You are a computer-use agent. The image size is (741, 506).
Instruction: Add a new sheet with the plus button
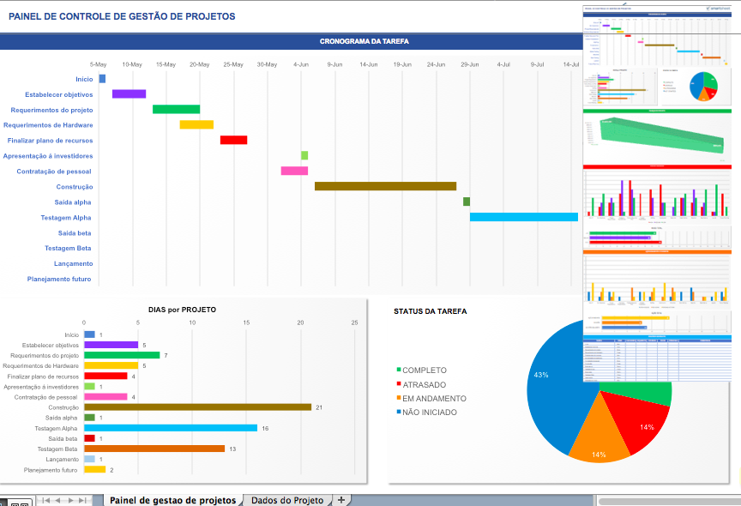pyautogui.click(x=340, y=500)
